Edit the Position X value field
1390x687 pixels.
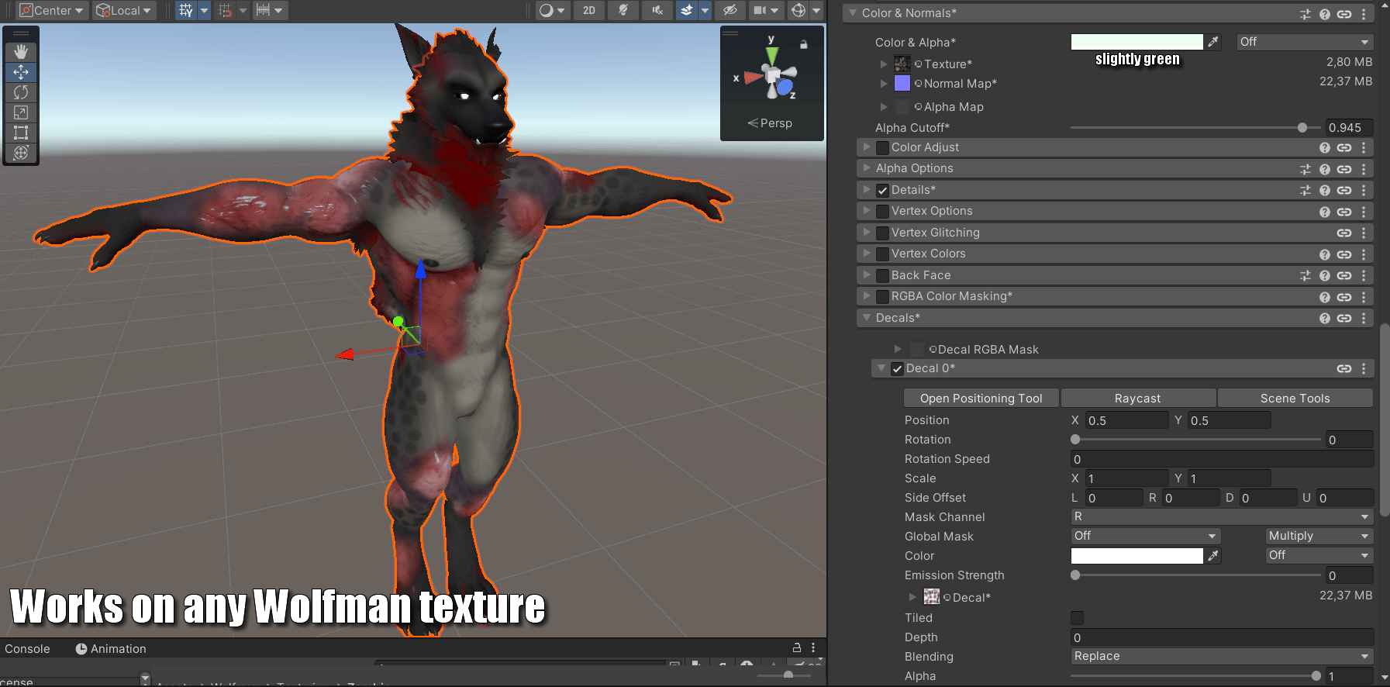coord(1126,420)
